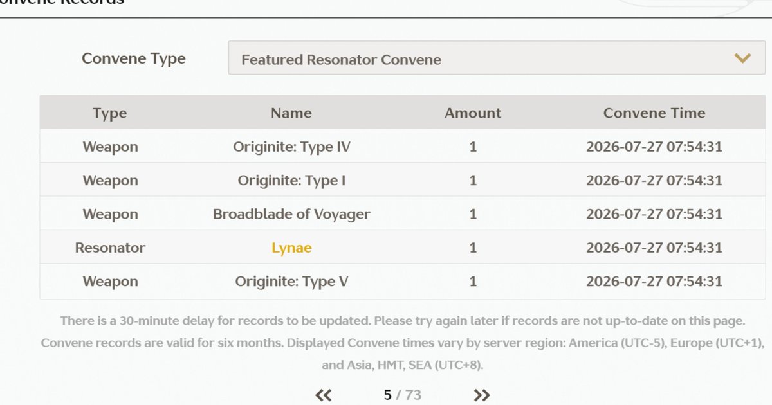The width and height of the screenshot is (772, 405).
Task: Select the Originite: Type IV entry
Action: [291, 147]
